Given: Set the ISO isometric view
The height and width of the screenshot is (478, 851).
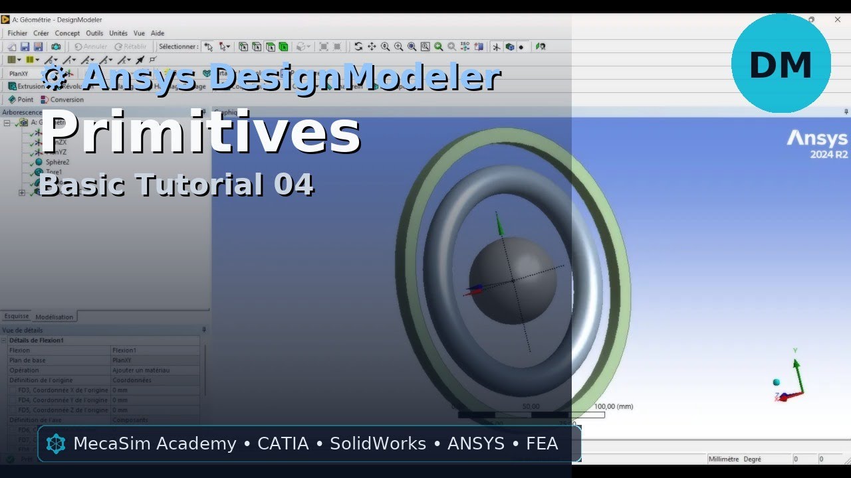Looking at the screenshot, I should point(465,46).
